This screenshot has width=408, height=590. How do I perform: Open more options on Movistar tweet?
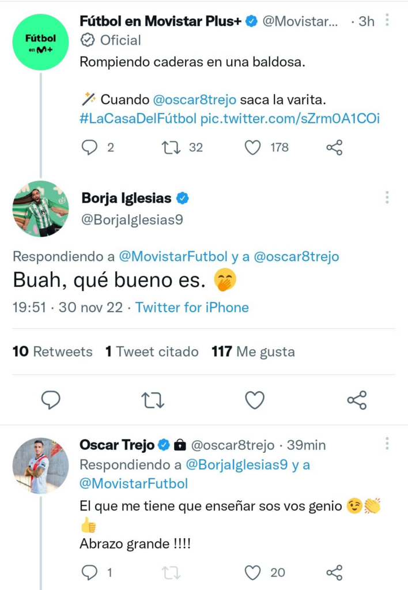click(387, 21)
